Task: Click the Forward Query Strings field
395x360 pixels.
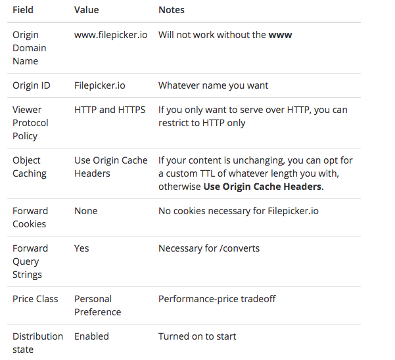Action: coord(30,261)
